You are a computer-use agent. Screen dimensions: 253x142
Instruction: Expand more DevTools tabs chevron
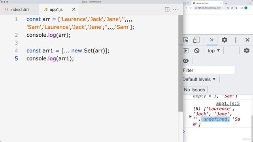click(211, 40)
